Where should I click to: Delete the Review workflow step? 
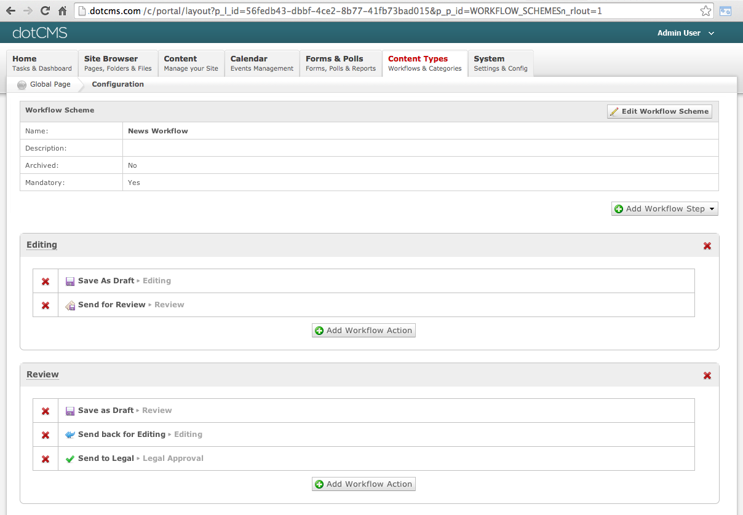pos(707,375)
